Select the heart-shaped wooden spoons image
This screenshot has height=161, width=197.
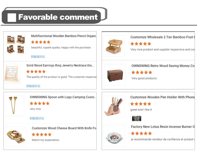14,105
